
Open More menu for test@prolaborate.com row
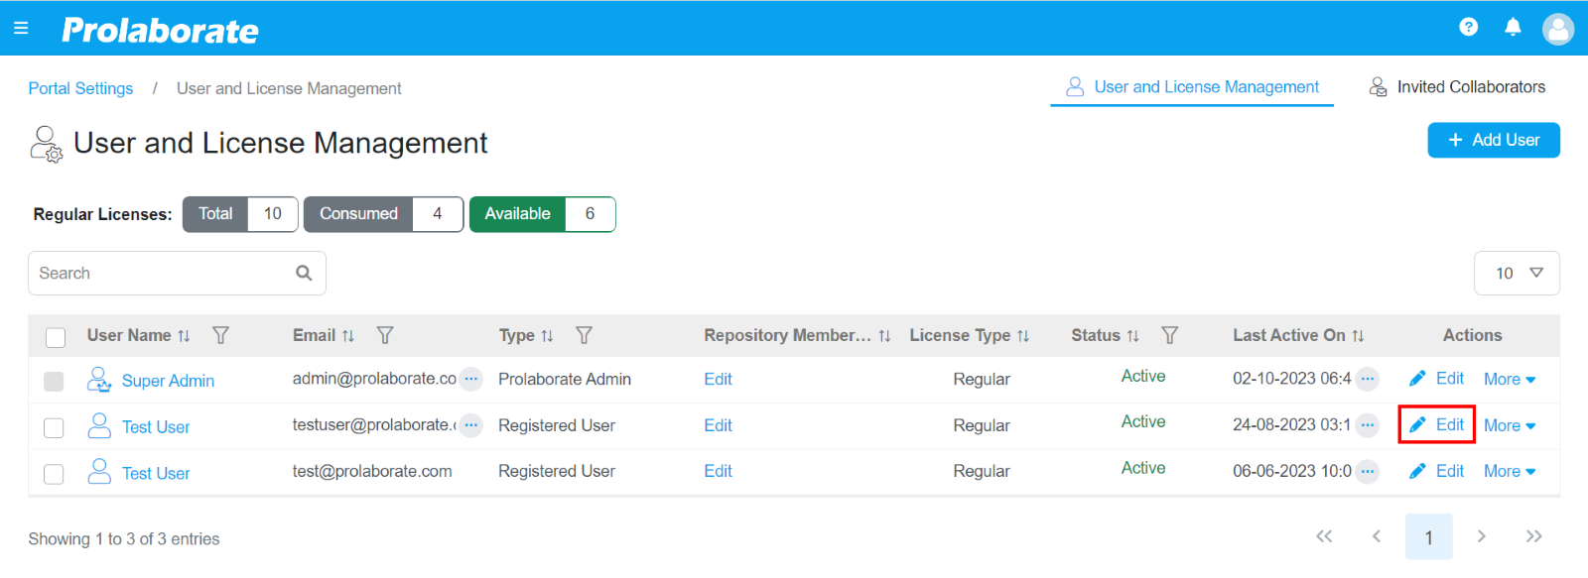point(1510,471)
